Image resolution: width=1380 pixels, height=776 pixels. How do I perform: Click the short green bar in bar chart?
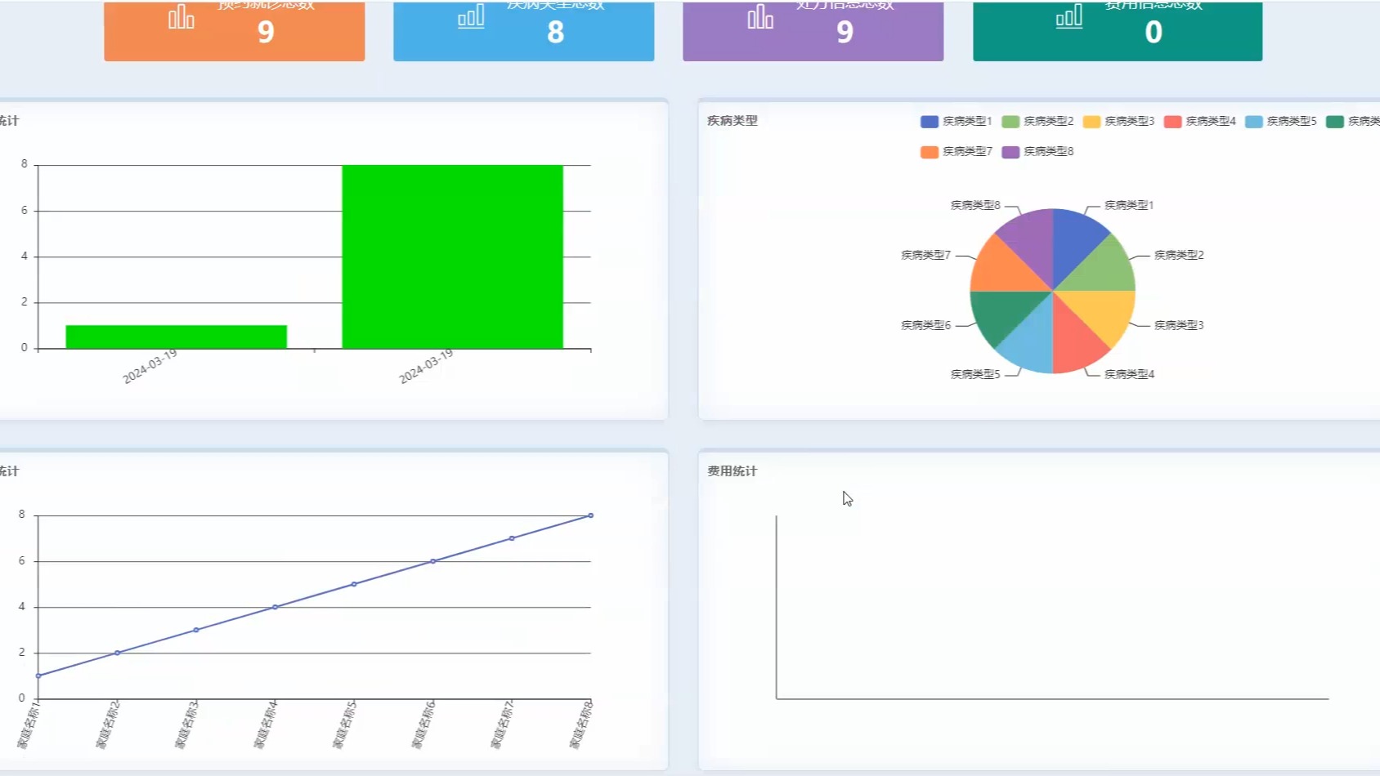[x=177, y=337]
